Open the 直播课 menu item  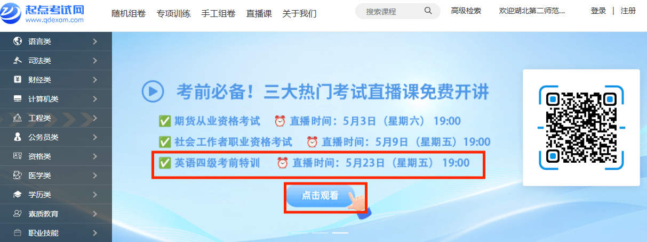(x=259, y=13)
